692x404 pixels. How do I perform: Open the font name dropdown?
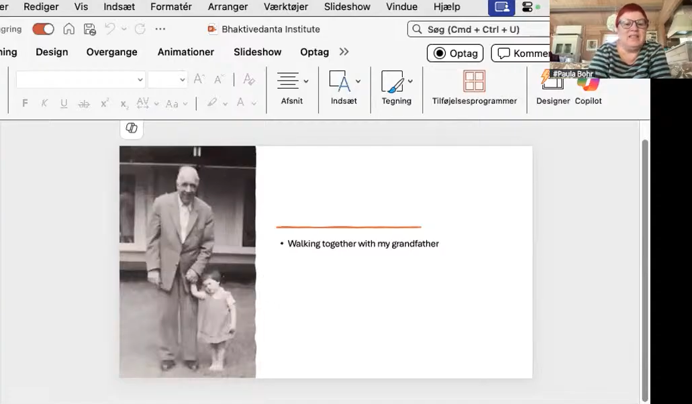point(140,80)
